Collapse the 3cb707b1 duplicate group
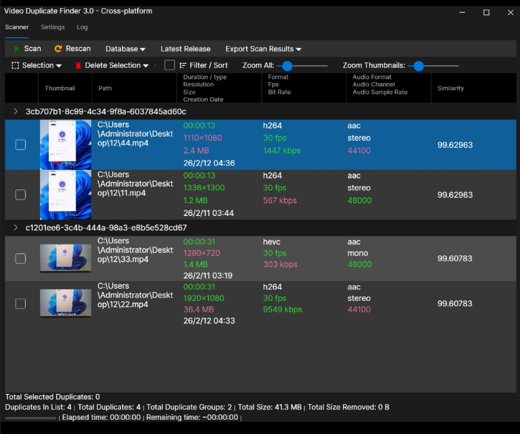 tap(16, 111)
